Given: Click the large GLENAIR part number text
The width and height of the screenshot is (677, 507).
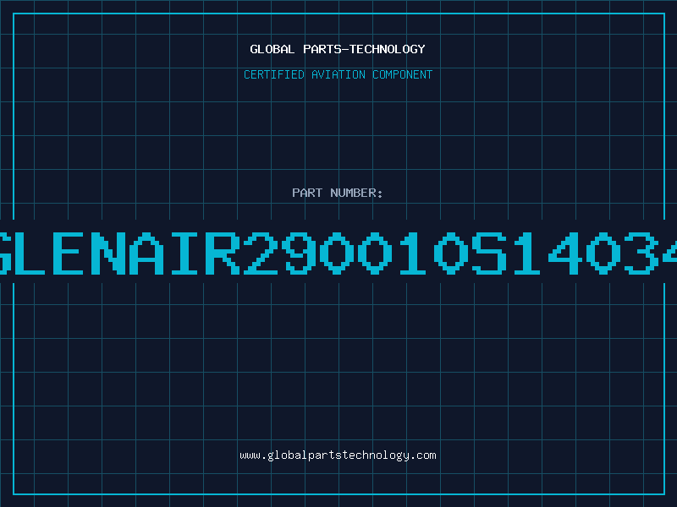Looking at the screenshot, I should pos(338,253).
